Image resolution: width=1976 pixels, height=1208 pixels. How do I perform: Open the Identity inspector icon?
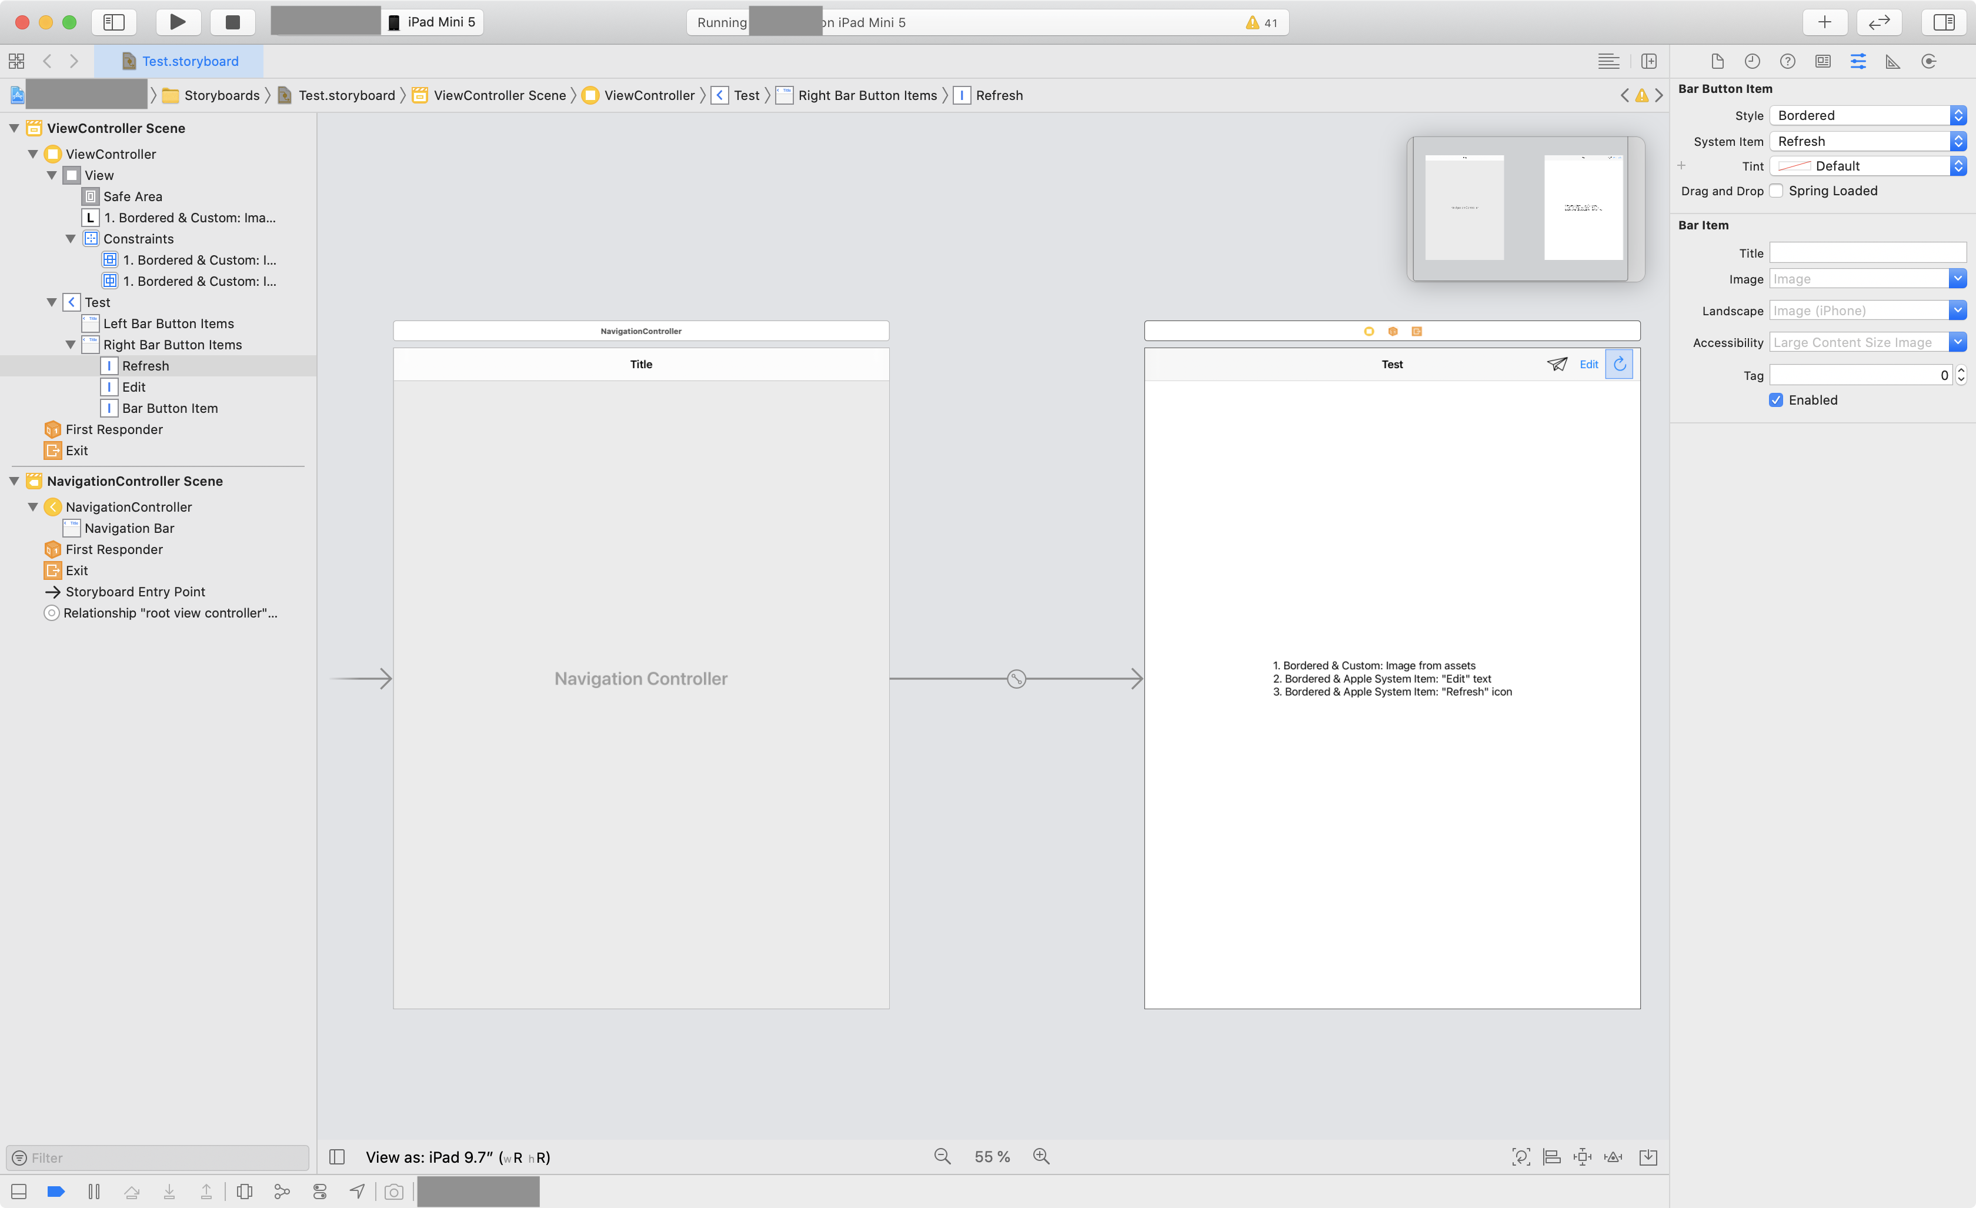(1823, 61)
